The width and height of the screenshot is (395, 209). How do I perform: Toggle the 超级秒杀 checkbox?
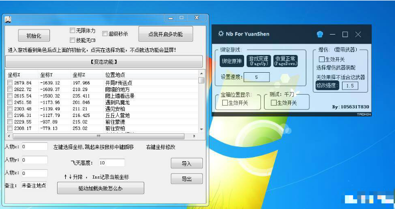[x=105, y=34]
